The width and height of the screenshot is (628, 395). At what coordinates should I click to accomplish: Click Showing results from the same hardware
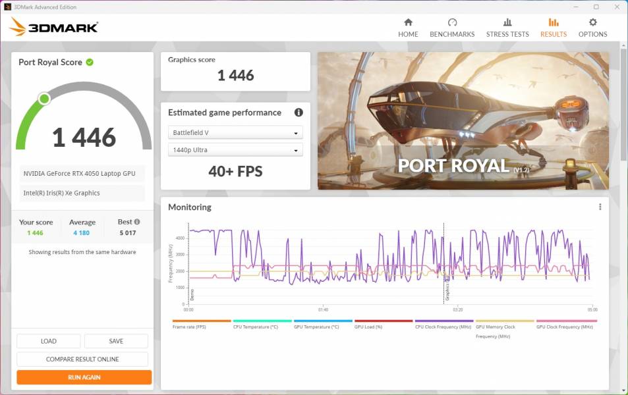tap(82, 252)
